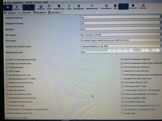The height and width of the screenshot is (121, 162).
Task: Open the Alarmdauer dropdown
Action: [x=160, y=29]
